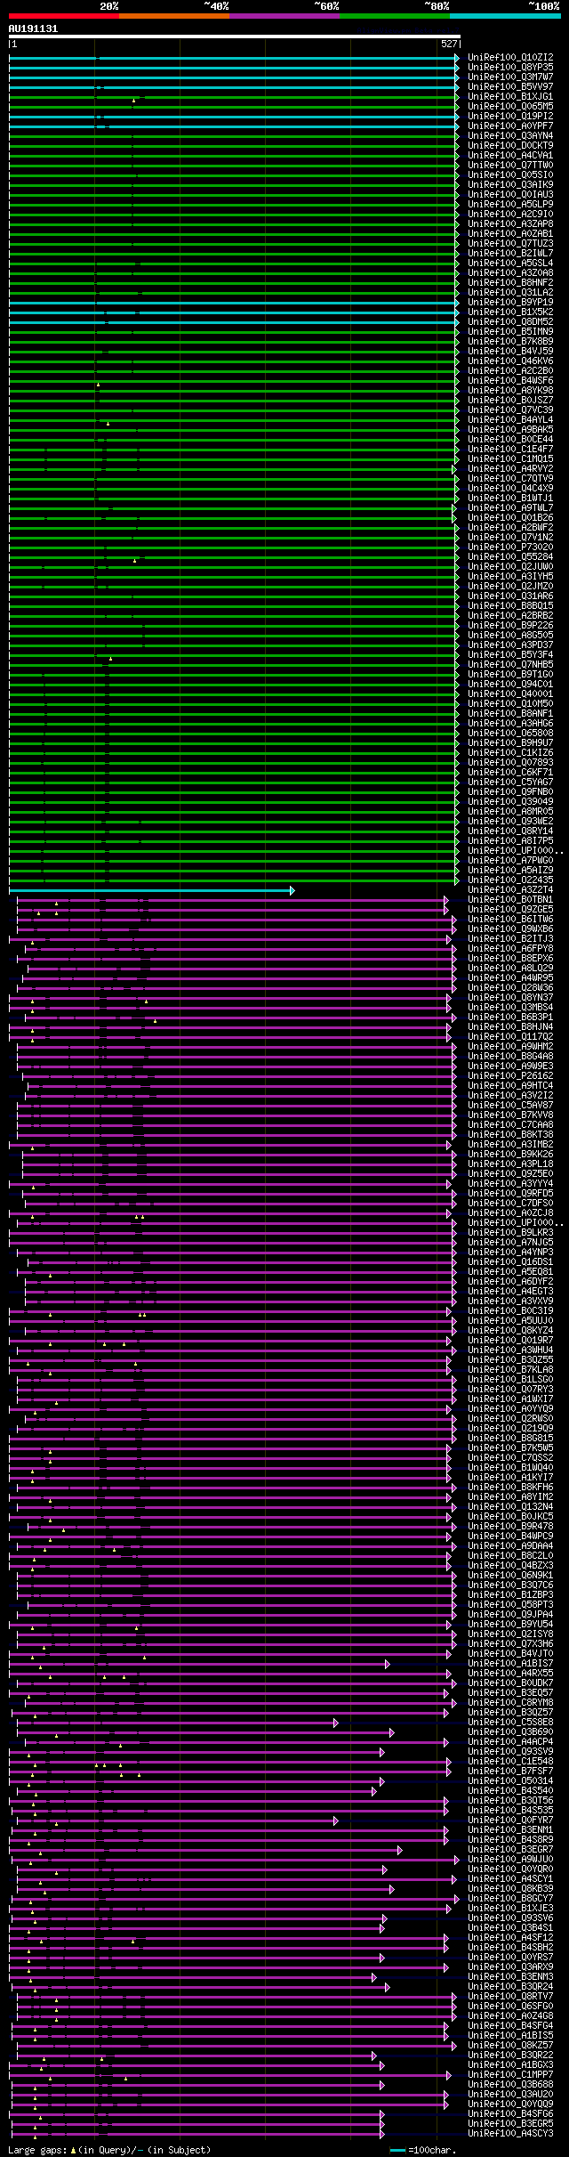This screenshot has width=569, height=2157.
Task: Click hit UniRef100_B9YP19
Action: pyautogui.click(x=510, y=302)
